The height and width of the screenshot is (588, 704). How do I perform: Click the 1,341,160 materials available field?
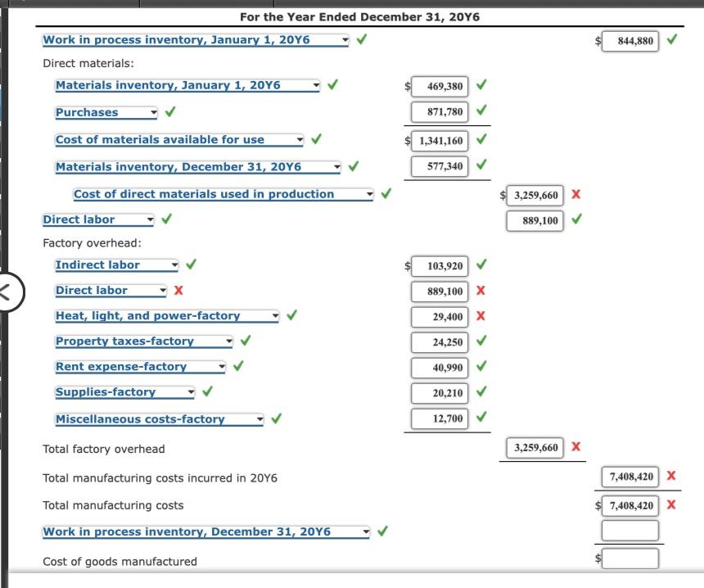pyautogui.click(x=440, y=141)
